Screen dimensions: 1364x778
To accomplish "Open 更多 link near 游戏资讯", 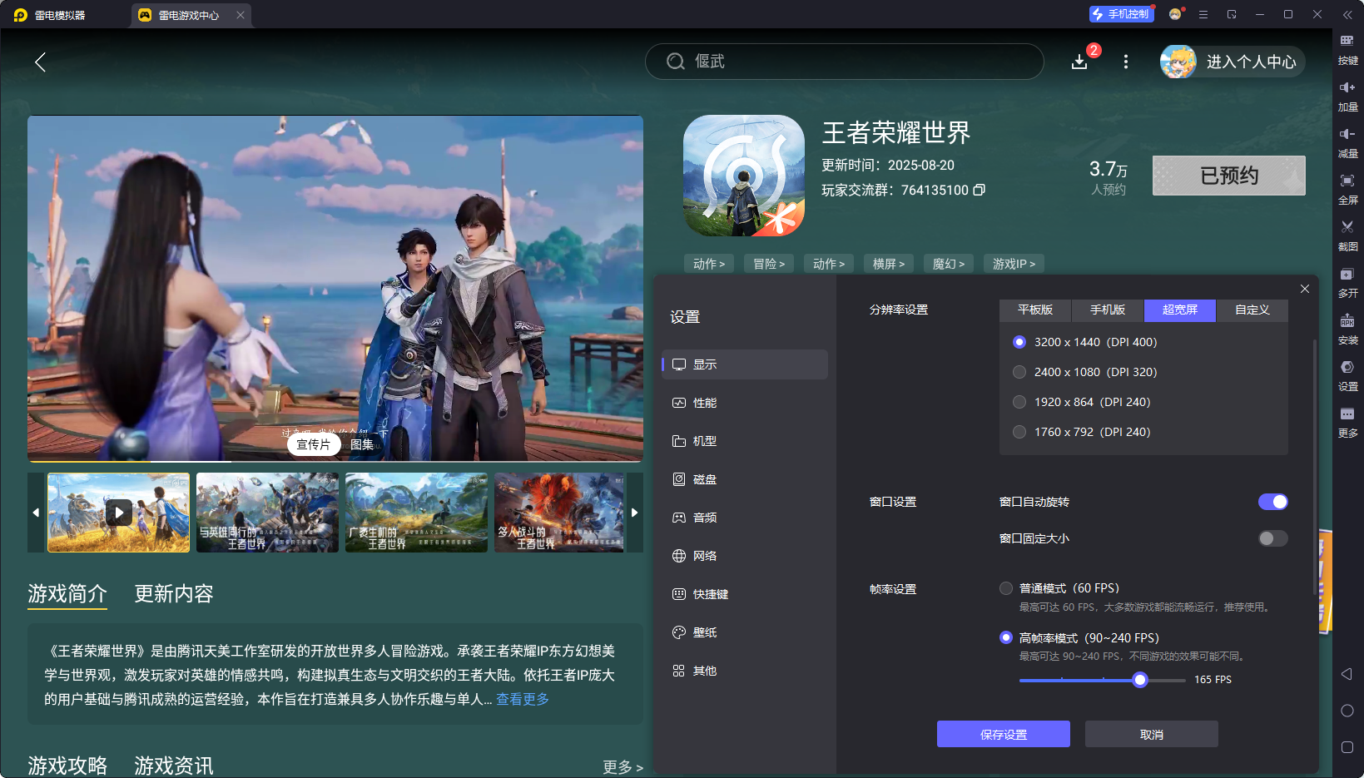I will pyautogui.click(x=622, y=767).
